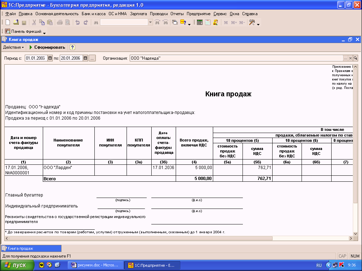Open calendar picker for period end date
Screen dimensions: 362x271
pos(85,58)
